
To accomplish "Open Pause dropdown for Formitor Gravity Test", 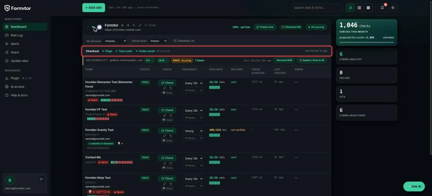I will point(193,138).
